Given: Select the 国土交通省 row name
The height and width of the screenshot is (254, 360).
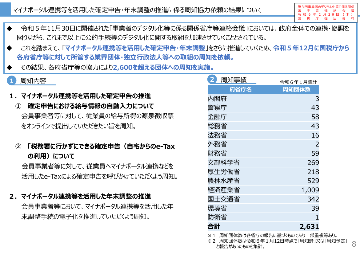Looking at the screenshot, I should (x=224, y=199).
